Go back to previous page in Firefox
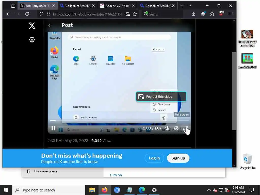Viewport: 260px width, 195px height. [9, 14]
